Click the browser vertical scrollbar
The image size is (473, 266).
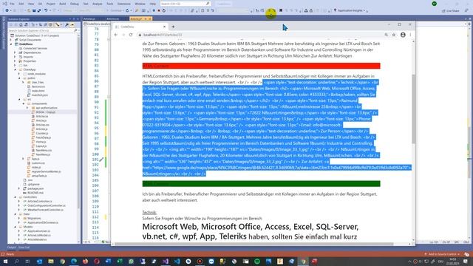click(x=413, y=109)
